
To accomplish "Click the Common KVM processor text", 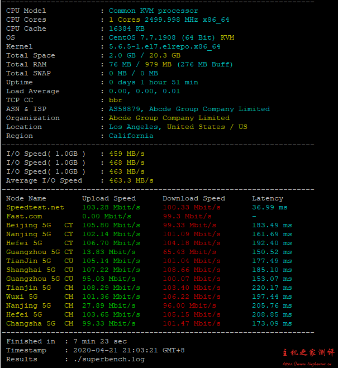I will 153,11.
